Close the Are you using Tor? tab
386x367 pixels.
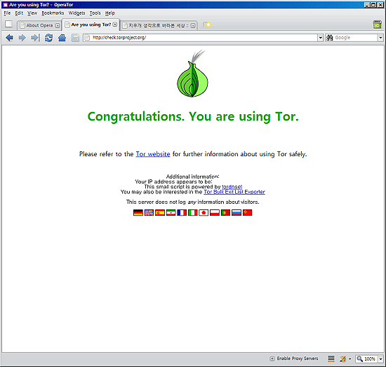(x=114, y=25)
